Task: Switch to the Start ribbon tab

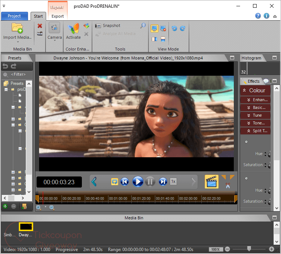Action: pos(38,16)
